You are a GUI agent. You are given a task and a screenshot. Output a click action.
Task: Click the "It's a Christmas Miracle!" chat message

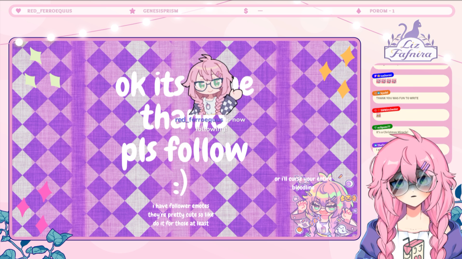pos(392,132)
